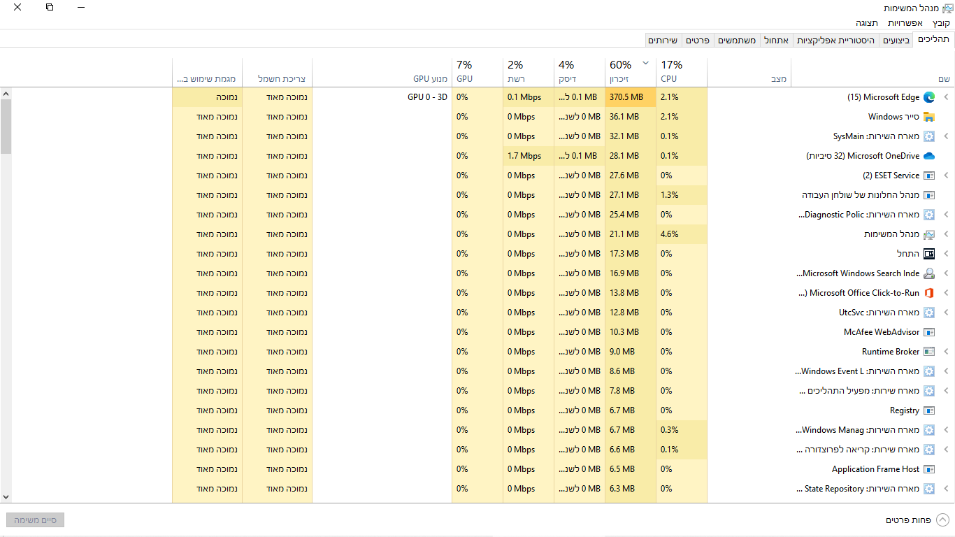Click the State Repository service gear icon
The height and width of the screenshot is (537, 955).
pyautogui.click(x=929, y=489)
